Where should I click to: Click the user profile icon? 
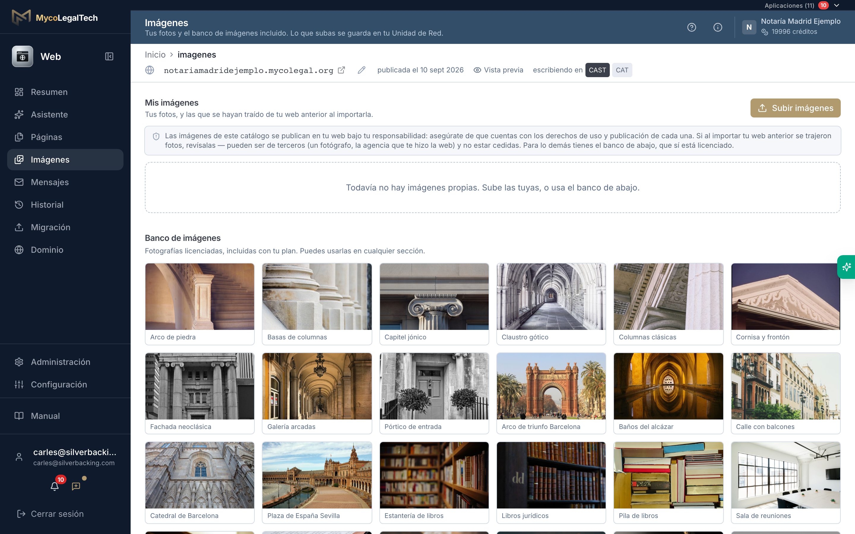click(19, 457)
